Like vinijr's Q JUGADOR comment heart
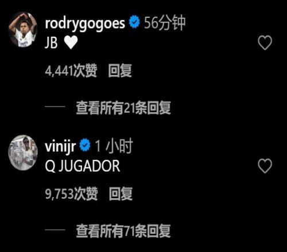The height and width of the screenshot is (252, 287). [x=265, y=166]
